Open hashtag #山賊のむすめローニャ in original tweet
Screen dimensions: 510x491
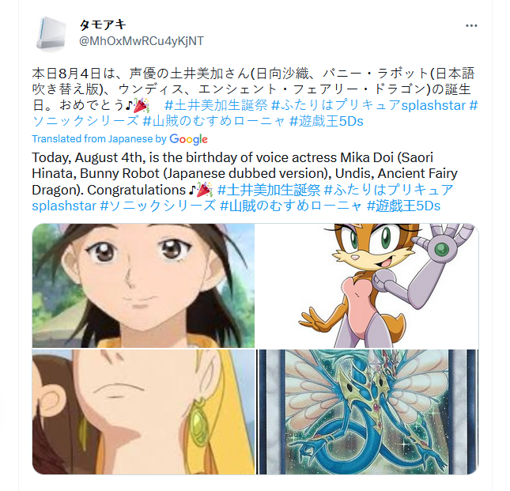click(x=214, y=121)
